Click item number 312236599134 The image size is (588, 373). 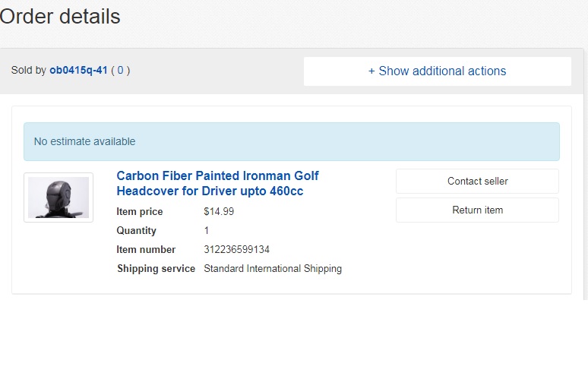coord(236,250)
